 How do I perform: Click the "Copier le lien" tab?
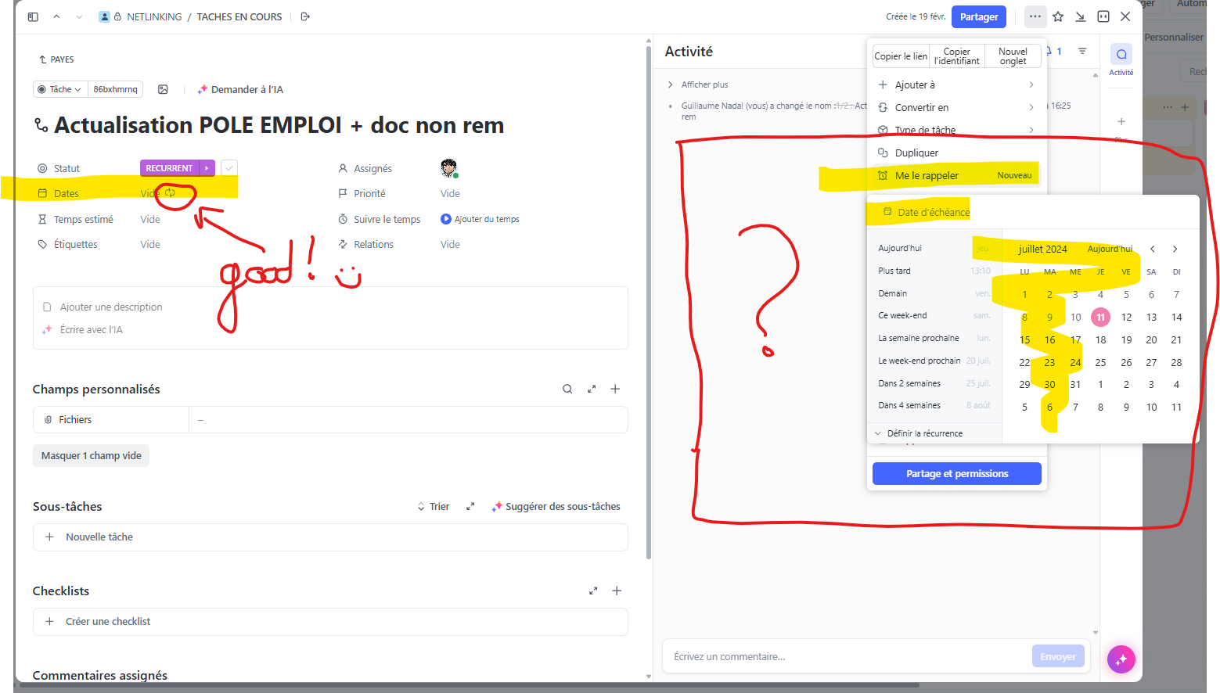click(900, 56)
